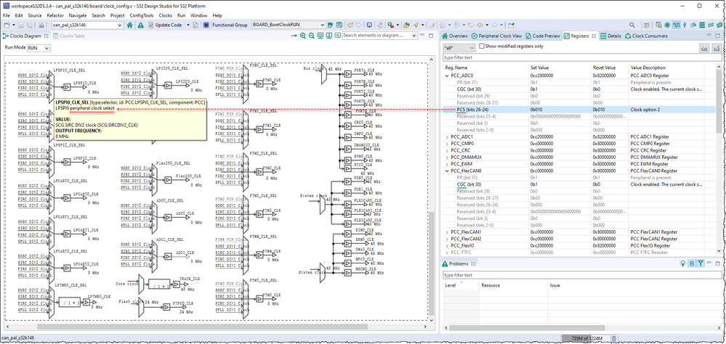Switch to the Clocks Table tab
This screenshot has height=344, width=726.
click(72, 36)
